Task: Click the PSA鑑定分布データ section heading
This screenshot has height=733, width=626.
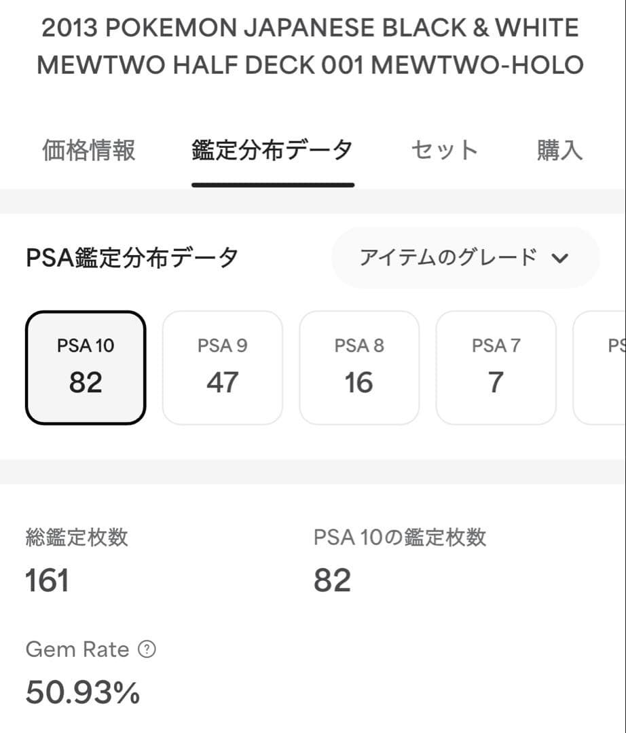Action: click(132, 258)
